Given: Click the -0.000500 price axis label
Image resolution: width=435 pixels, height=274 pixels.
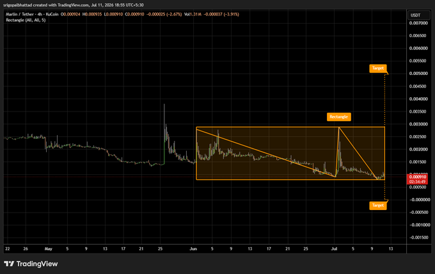Looking at the screenshot, I should (x=418, y=213).
